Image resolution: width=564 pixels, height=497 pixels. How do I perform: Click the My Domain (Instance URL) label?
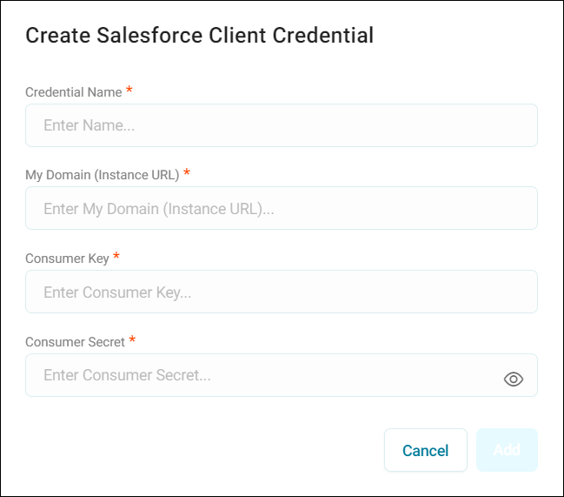tap(103, 175)
